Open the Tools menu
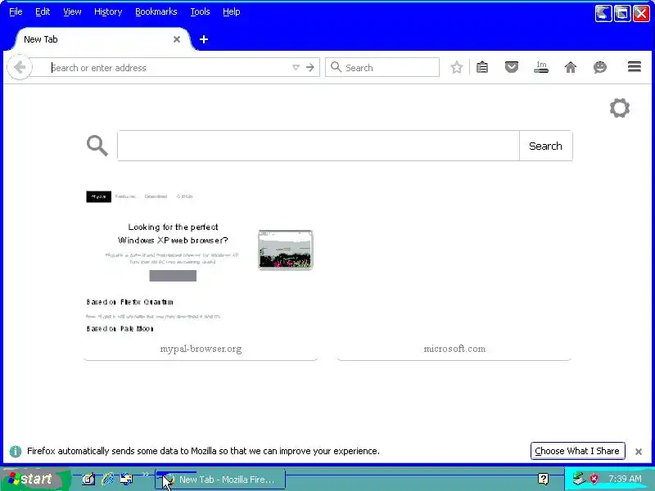 click(200, 11)
